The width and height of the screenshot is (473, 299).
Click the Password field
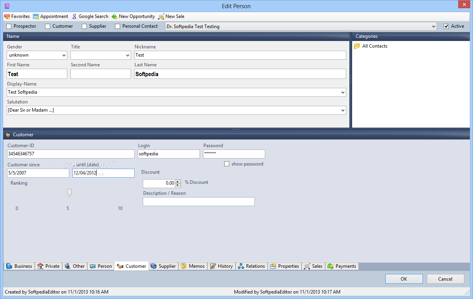click(234, 154)
